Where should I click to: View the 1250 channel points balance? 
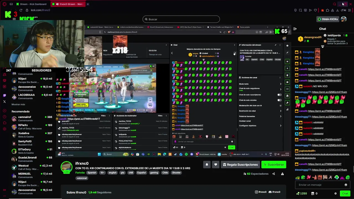tap(301, 193)
